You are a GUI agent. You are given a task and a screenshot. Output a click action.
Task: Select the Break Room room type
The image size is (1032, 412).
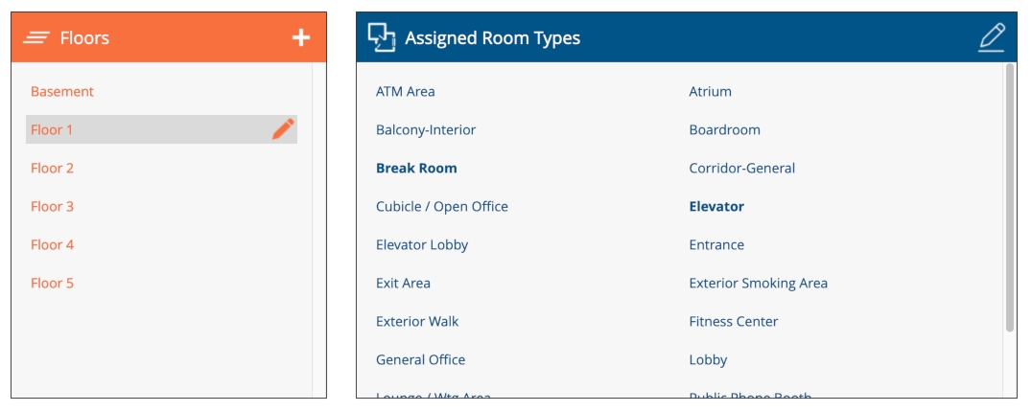click(x=416, y=169)
